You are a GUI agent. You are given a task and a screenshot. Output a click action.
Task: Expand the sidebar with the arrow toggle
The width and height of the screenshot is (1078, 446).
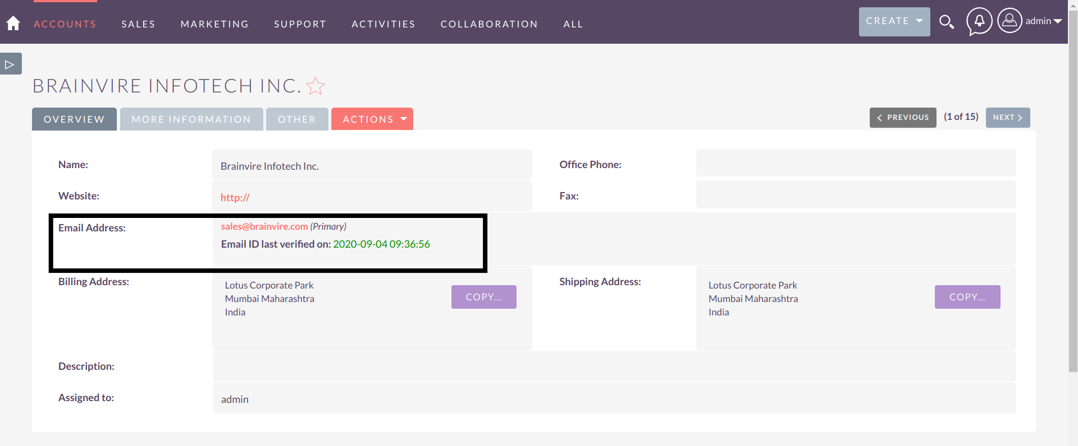tap(11, 64)
